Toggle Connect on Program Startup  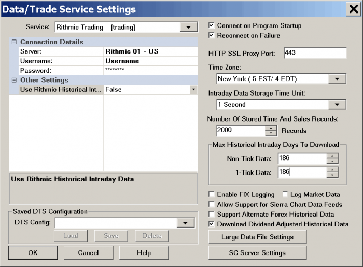point(212,25)
